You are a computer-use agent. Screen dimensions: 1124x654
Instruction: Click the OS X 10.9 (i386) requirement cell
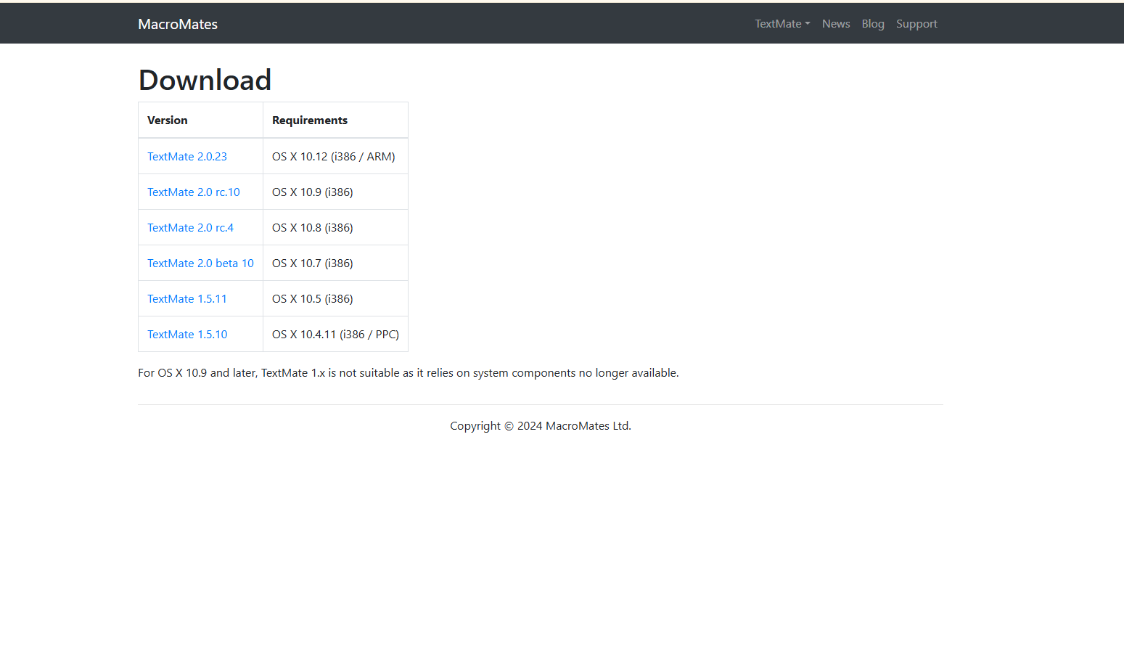(x=313, y=192)
